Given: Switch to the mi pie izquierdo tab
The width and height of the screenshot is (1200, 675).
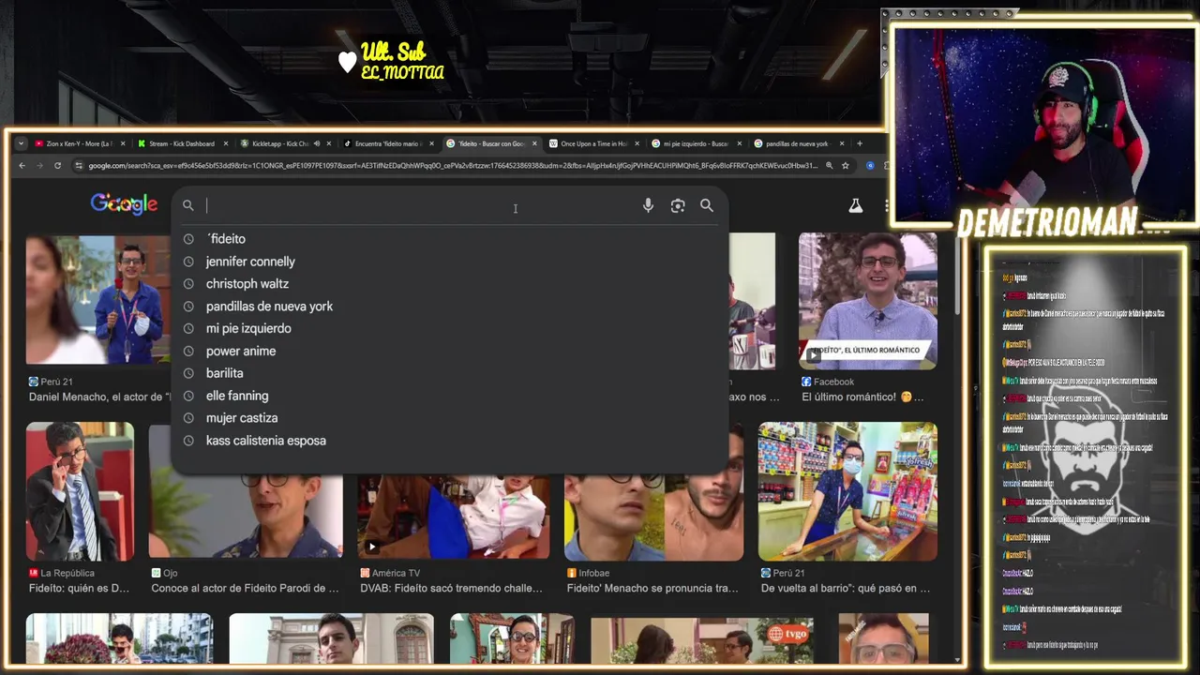Looking at the screenshot, I should pos(697,143).
